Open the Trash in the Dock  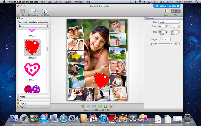pyautogui.click(x=187, y=118)
